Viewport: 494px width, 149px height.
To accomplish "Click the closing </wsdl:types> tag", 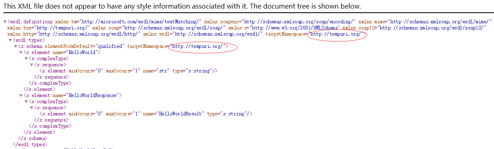I will pyautogui.click(x=30, y=144).
